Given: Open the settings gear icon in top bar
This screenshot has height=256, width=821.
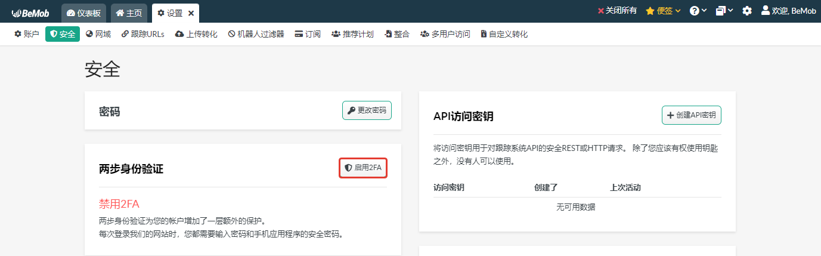Looking at the screenshot, I should coord(747,11).
